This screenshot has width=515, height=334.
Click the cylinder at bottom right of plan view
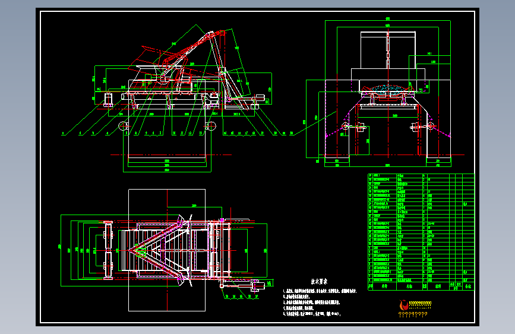258,285
